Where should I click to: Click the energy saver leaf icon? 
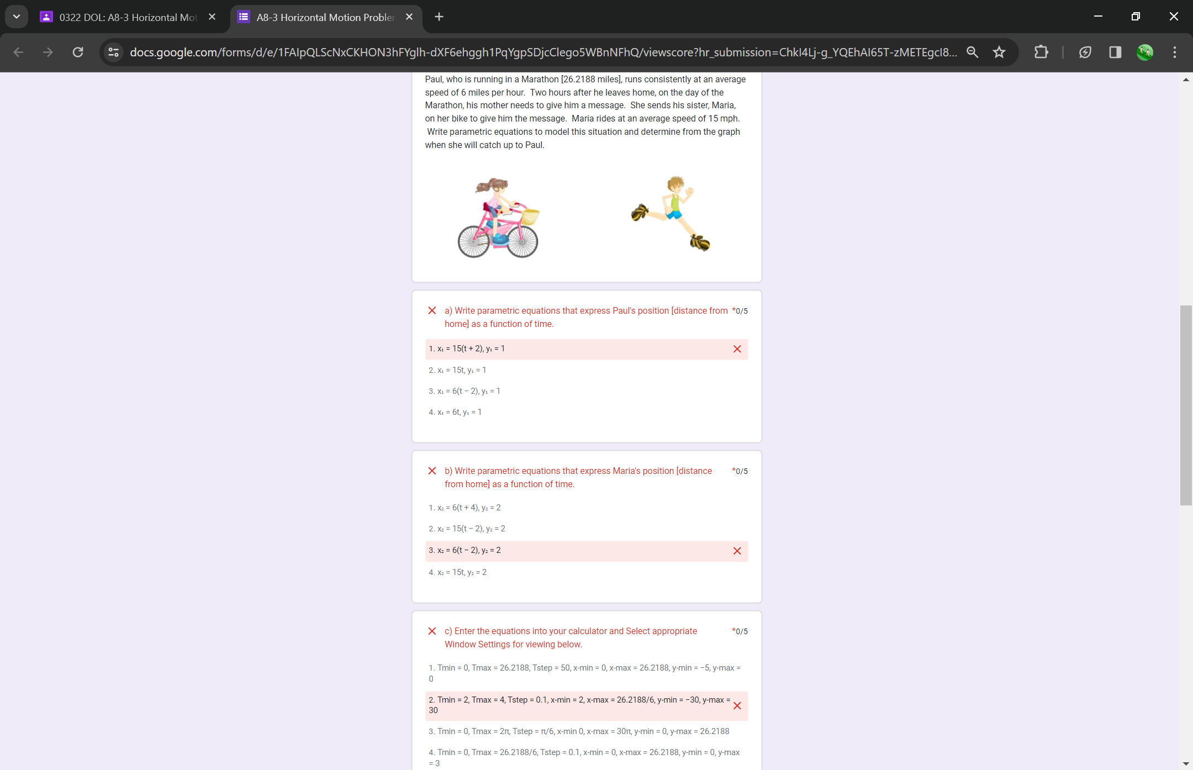point(1085,52)
